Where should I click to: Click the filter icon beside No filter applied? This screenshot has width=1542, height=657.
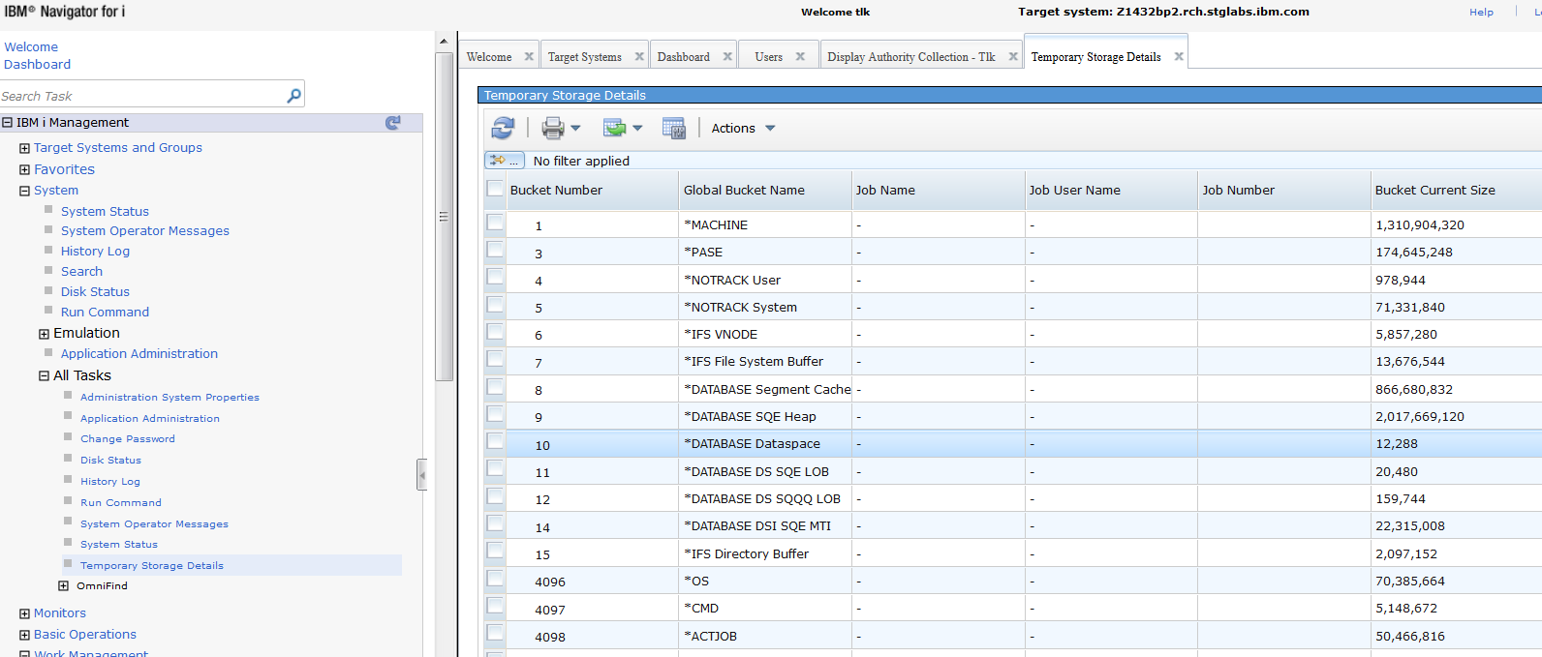click(x=504, y=161)
